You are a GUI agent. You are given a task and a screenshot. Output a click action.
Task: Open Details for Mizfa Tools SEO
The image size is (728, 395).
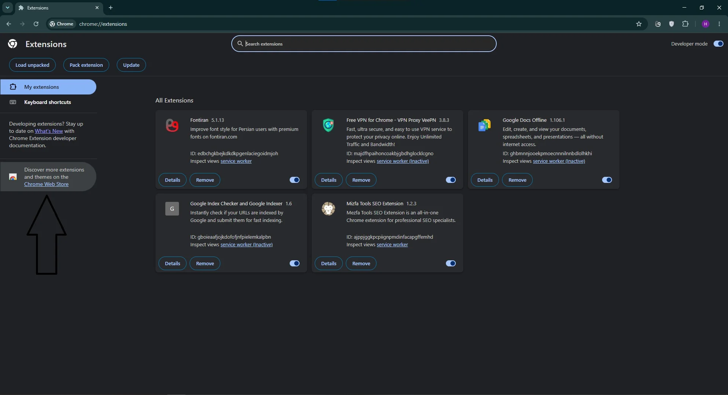coord(329,263)
